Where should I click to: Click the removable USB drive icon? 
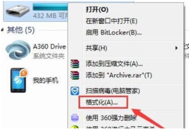18,11
